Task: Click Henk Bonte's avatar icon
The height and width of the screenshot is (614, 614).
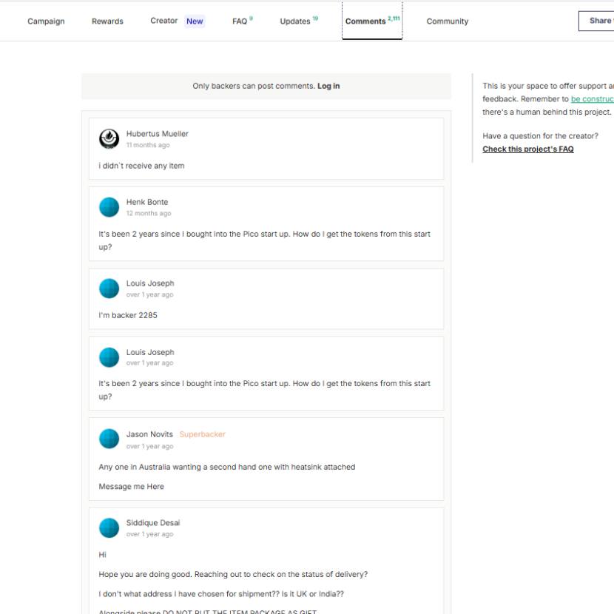Action: tap(109, 207)
